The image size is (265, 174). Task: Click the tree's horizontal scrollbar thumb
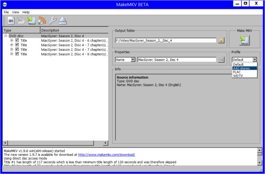point(50,143)
